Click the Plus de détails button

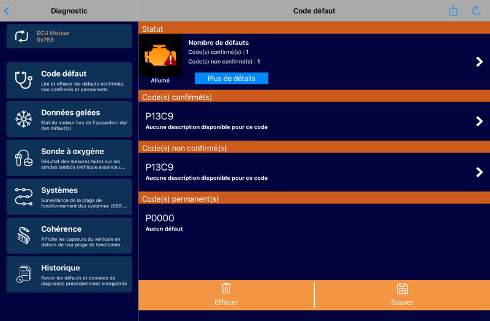pos(232,78)
